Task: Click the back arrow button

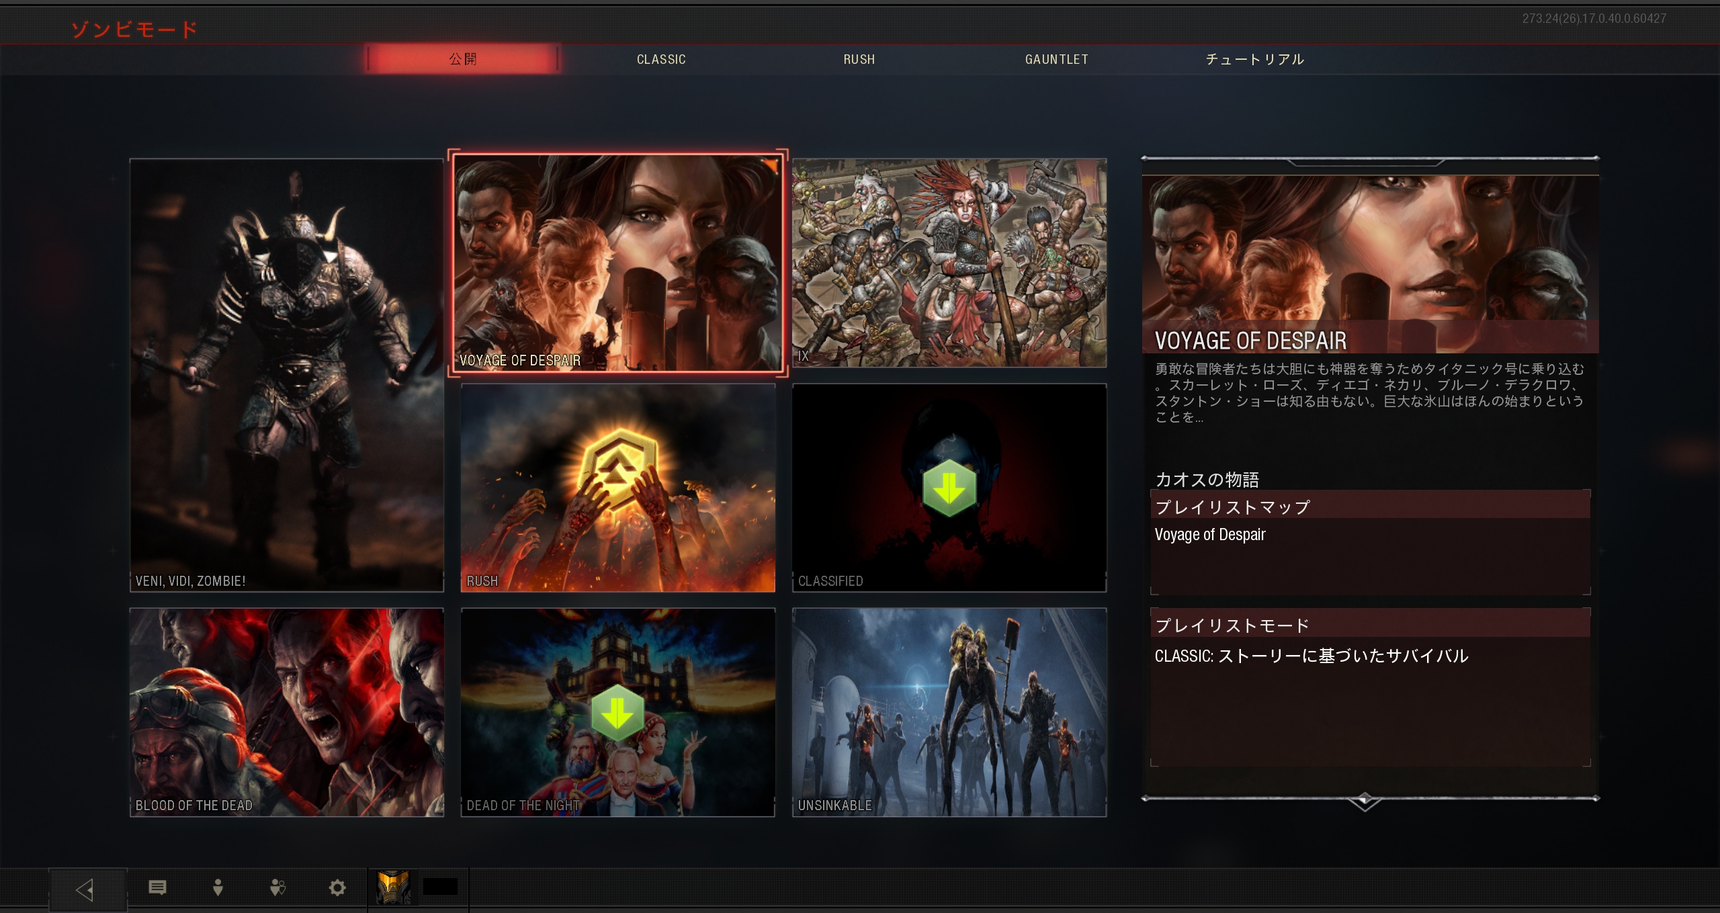Action: [x=86, y=889]
